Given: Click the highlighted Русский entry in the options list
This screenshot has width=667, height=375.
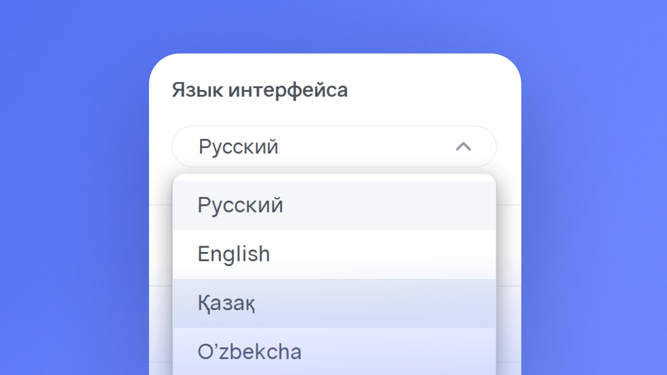Looking at the screenshot, I should click(x=240, y=205).
